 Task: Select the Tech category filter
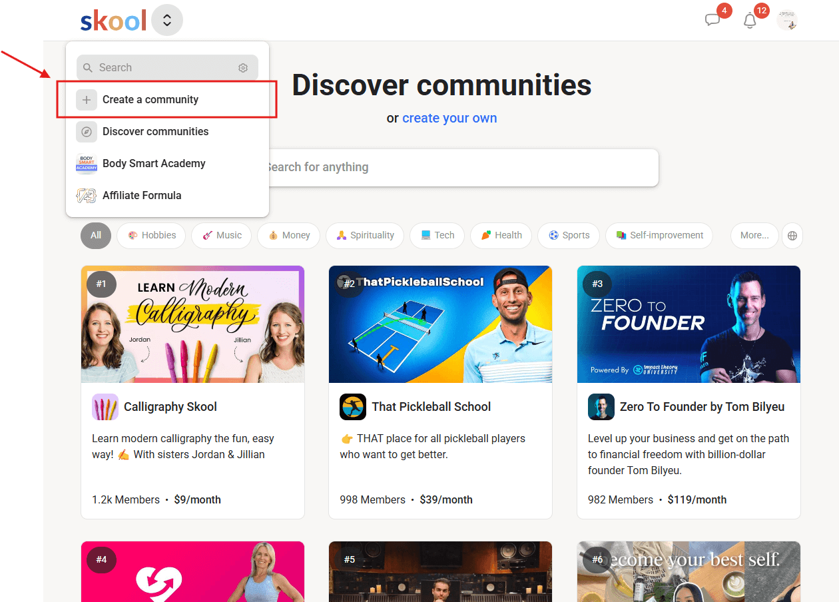click(437, 236)
